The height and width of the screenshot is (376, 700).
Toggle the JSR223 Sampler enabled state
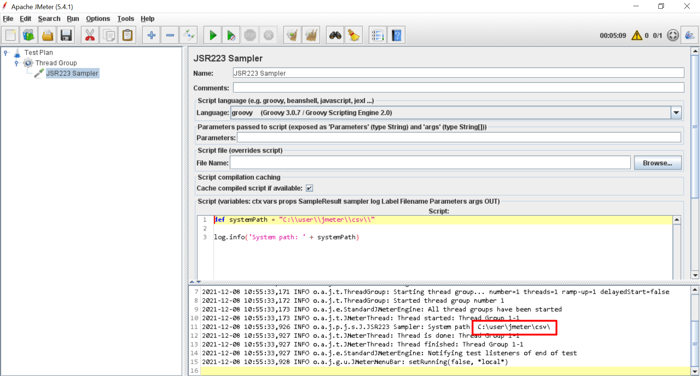tap(189, 35)
